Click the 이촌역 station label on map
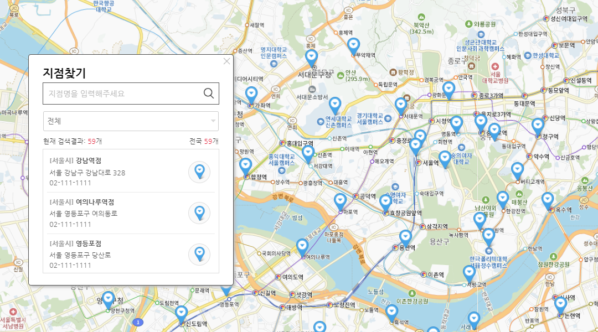598x332 pixels. 436,274
